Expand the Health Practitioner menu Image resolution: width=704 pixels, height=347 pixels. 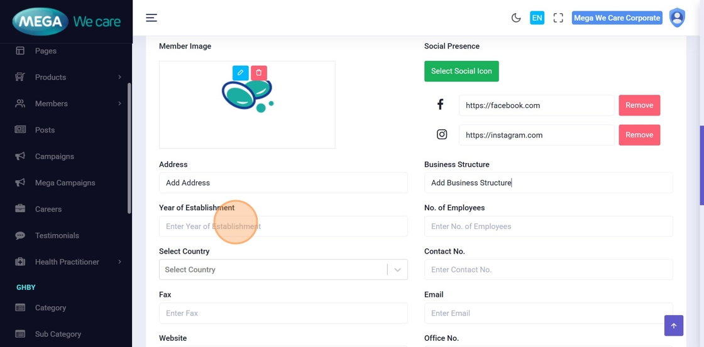tap(68, 262)
